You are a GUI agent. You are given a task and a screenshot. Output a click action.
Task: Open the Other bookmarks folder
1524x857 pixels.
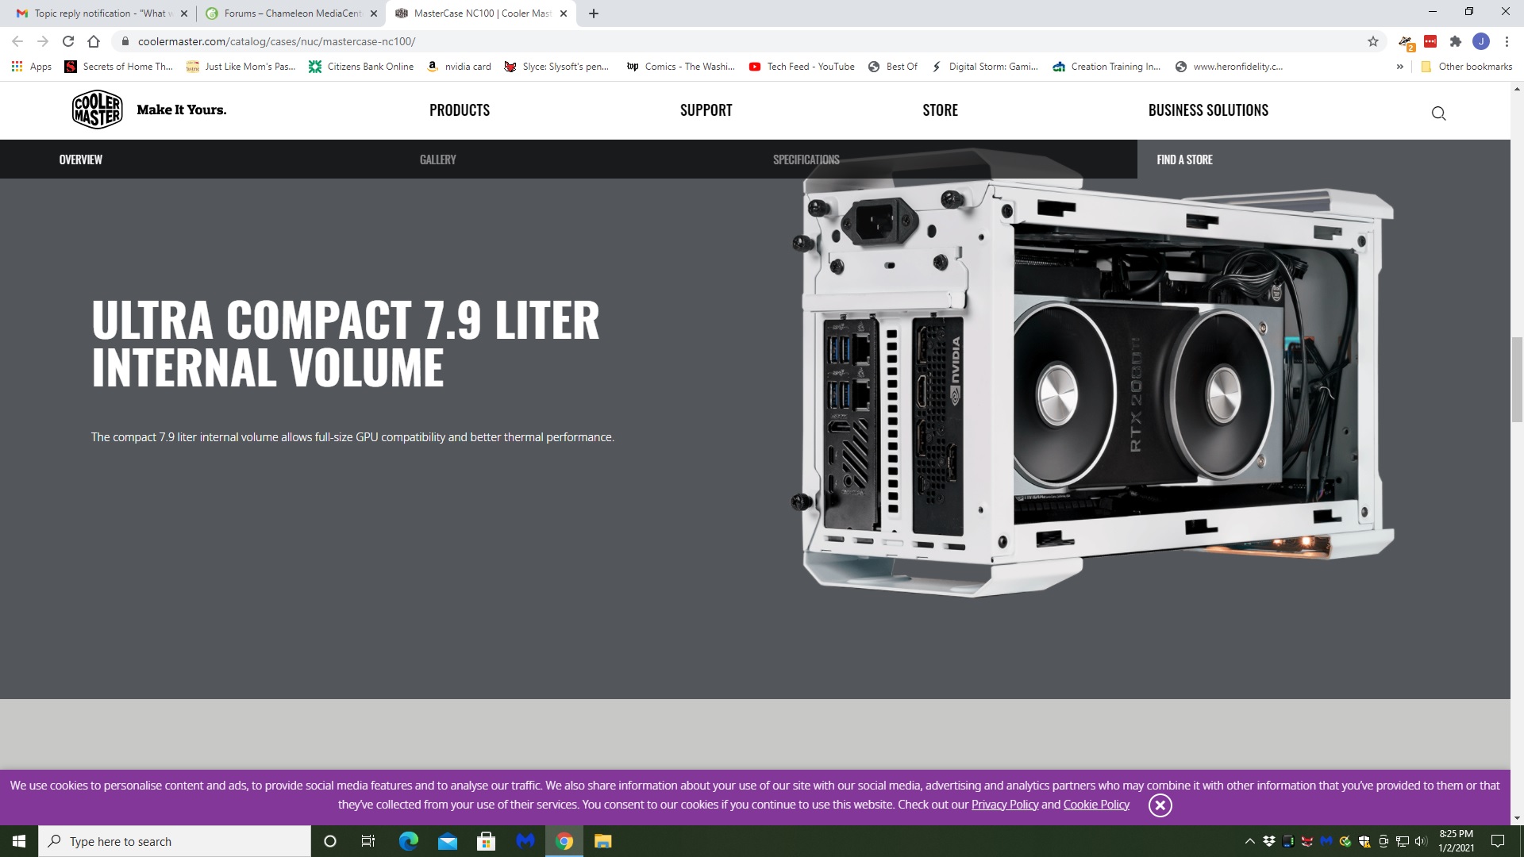[x=1466, y=67]
